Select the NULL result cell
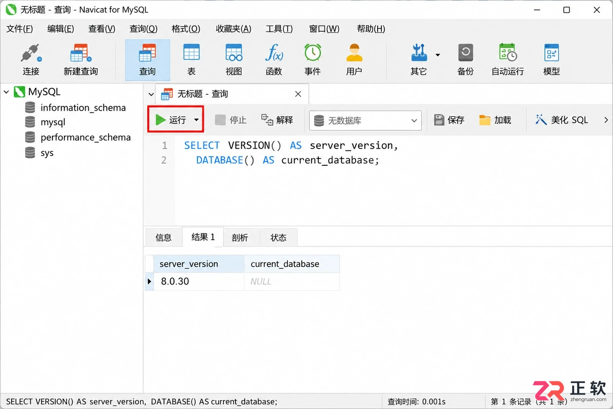Viewport: 613px width, 409px height. pos(292,282)
